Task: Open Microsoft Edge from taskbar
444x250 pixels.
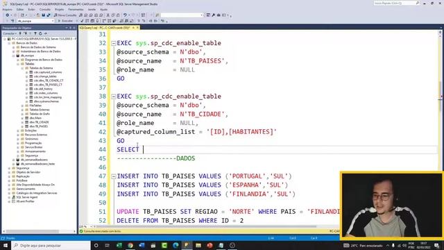Action: tap(176, 245)
